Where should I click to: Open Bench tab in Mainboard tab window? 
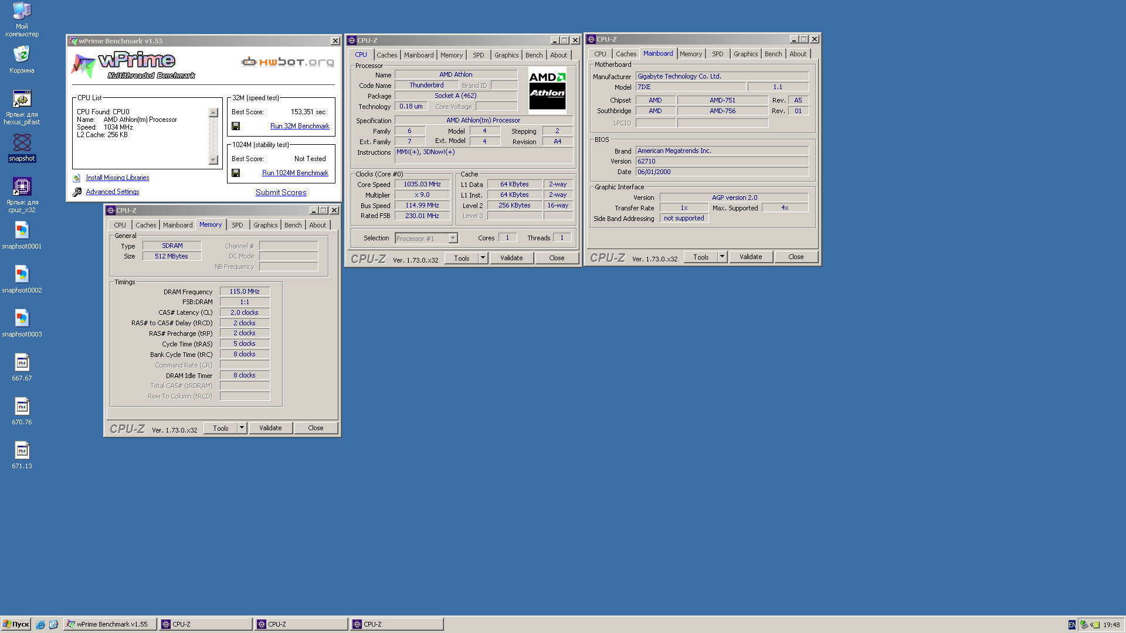(x=773, y=54)
